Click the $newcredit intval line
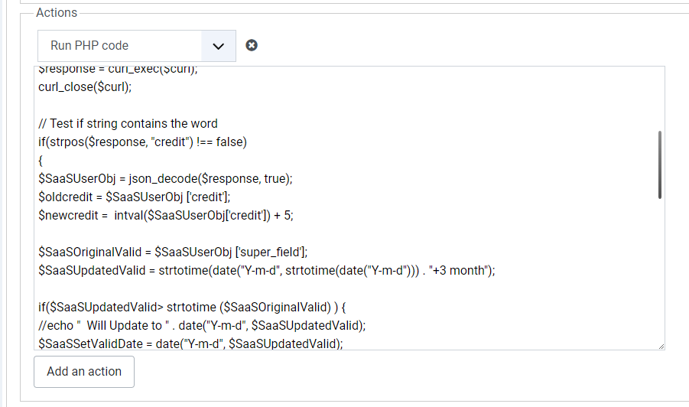Screen dimensions: 689x407 [165, 215]
